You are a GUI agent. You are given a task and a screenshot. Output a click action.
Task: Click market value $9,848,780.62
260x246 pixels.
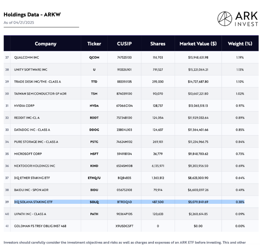[x=198, y=154]
